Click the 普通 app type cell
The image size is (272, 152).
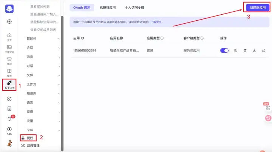[x=150, y=50]
